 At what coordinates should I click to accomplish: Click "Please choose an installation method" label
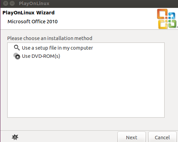[x=50, y=38]
